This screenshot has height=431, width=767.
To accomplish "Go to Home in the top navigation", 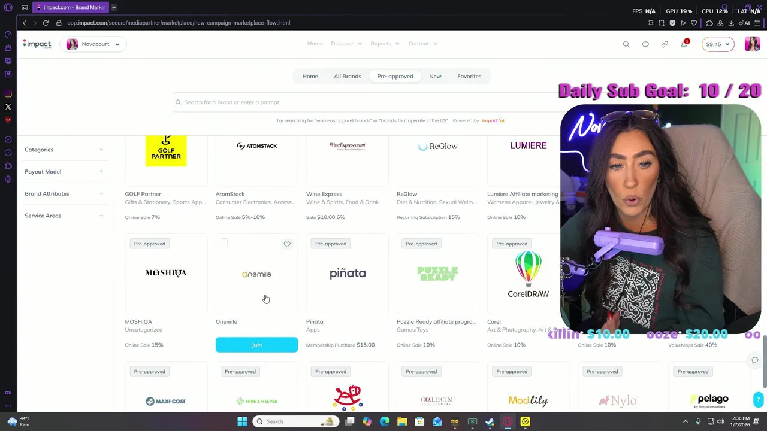I will tap(315, 44).
